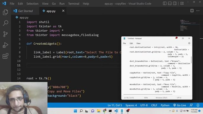Open the Explorer view in activity bar
Viewport: 203px width, 114px height.
tap(5, 12)
